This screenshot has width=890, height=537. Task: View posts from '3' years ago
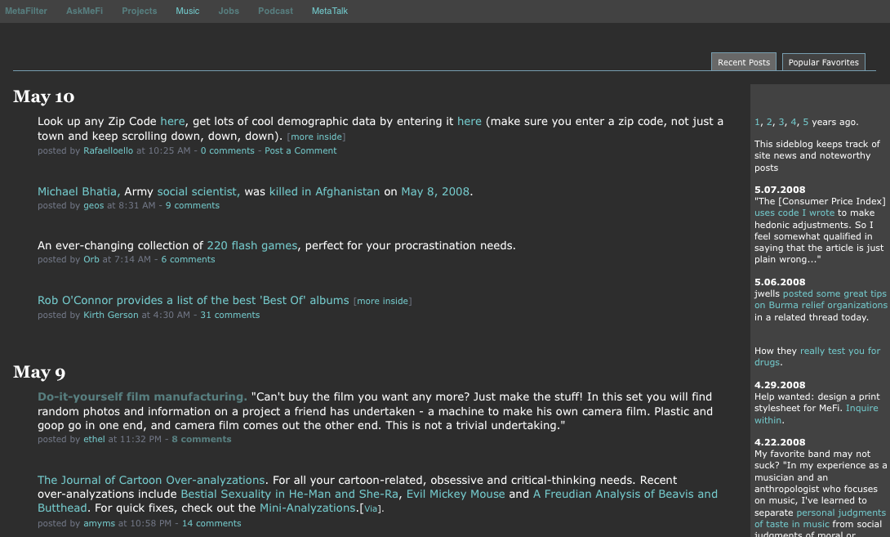781,122
